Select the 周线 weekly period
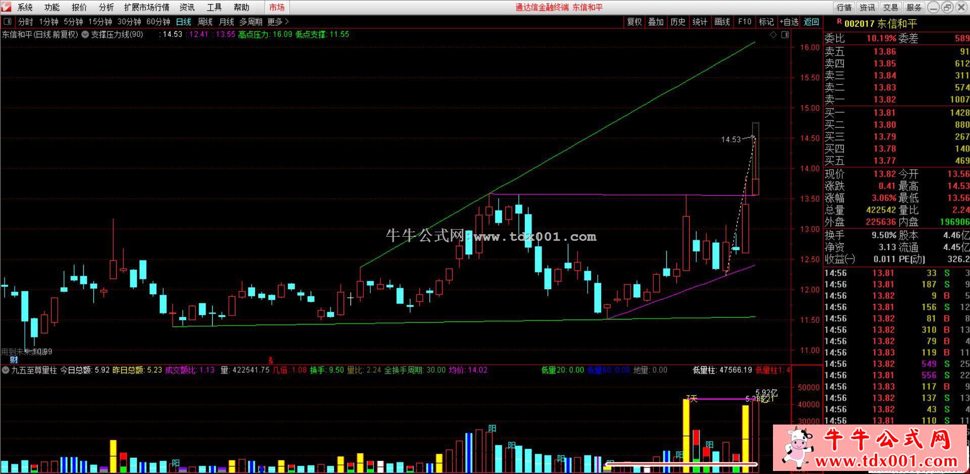970x474 pixels. click(x=205, y=22)
